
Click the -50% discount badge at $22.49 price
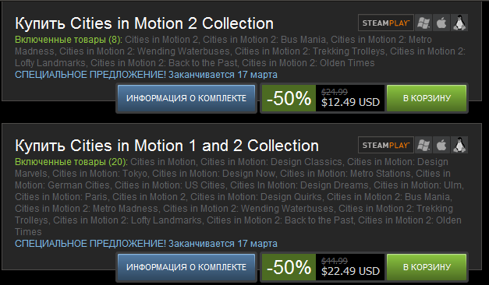289,267
